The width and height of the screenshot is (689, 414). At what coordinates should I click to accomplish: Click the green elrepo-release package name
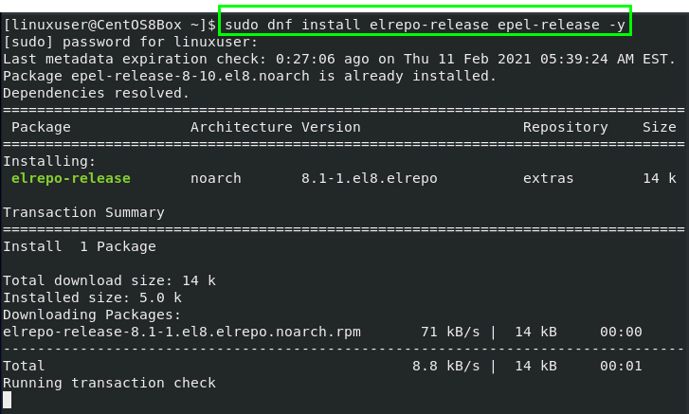coord(71,178)
